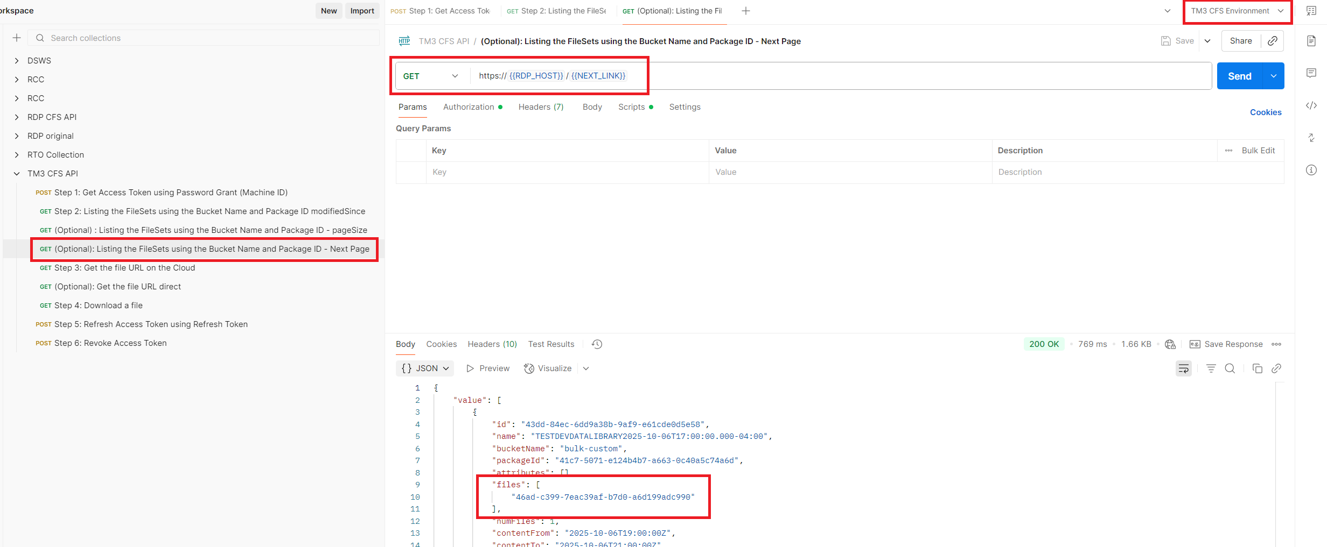Toggle word wrap in response body
Image resolution: width=1327 pixels, height=547 pixels.
[x=1183, y=368]
